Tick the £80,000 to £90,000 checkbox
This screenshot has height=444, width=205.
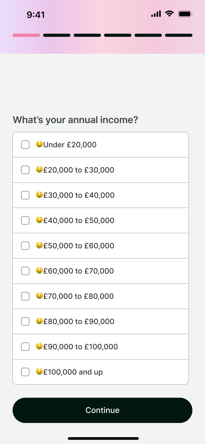coord(25,321)
